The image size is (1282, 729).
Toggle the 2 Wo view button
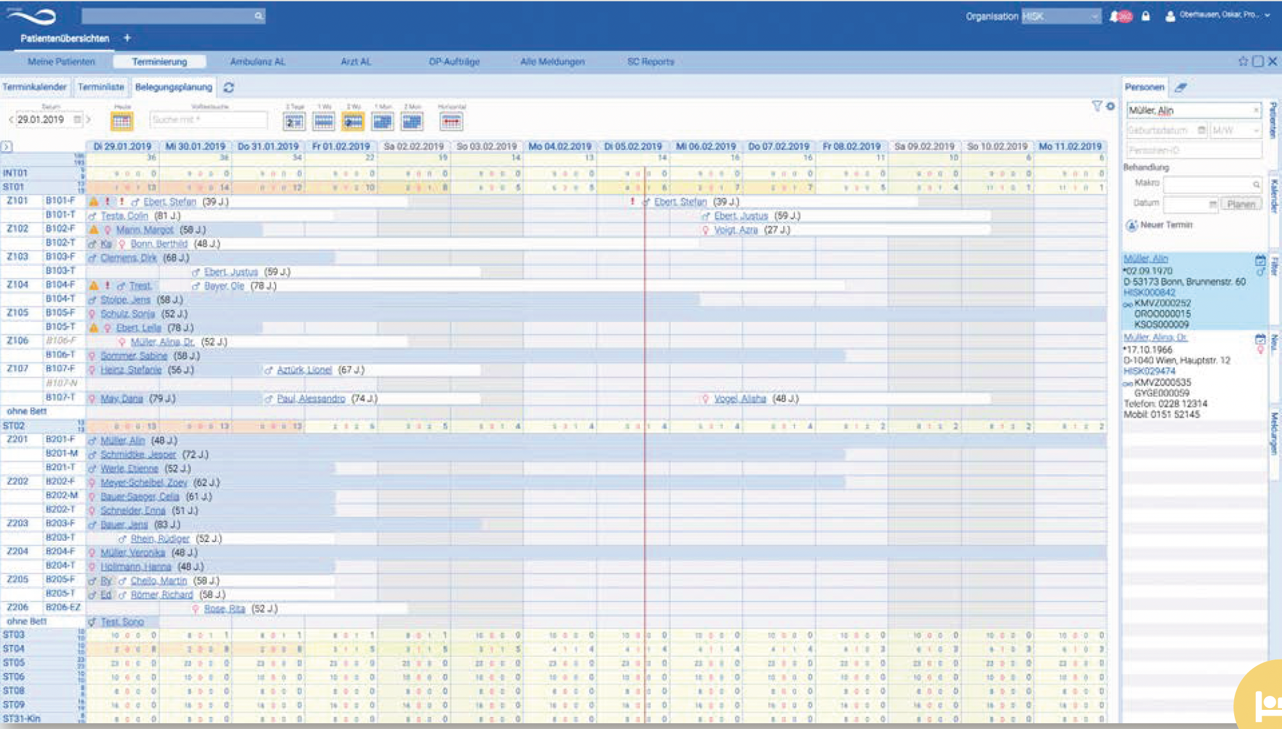tap(353, 121)
